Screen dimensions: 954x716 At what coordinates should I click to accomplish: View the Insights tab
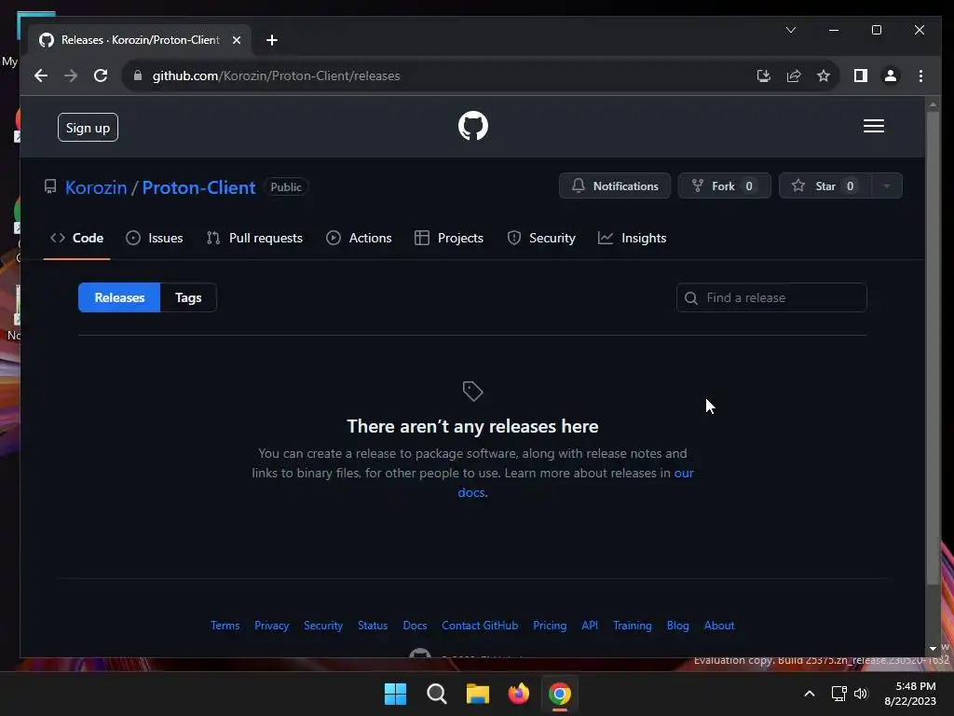pos(633,238)
